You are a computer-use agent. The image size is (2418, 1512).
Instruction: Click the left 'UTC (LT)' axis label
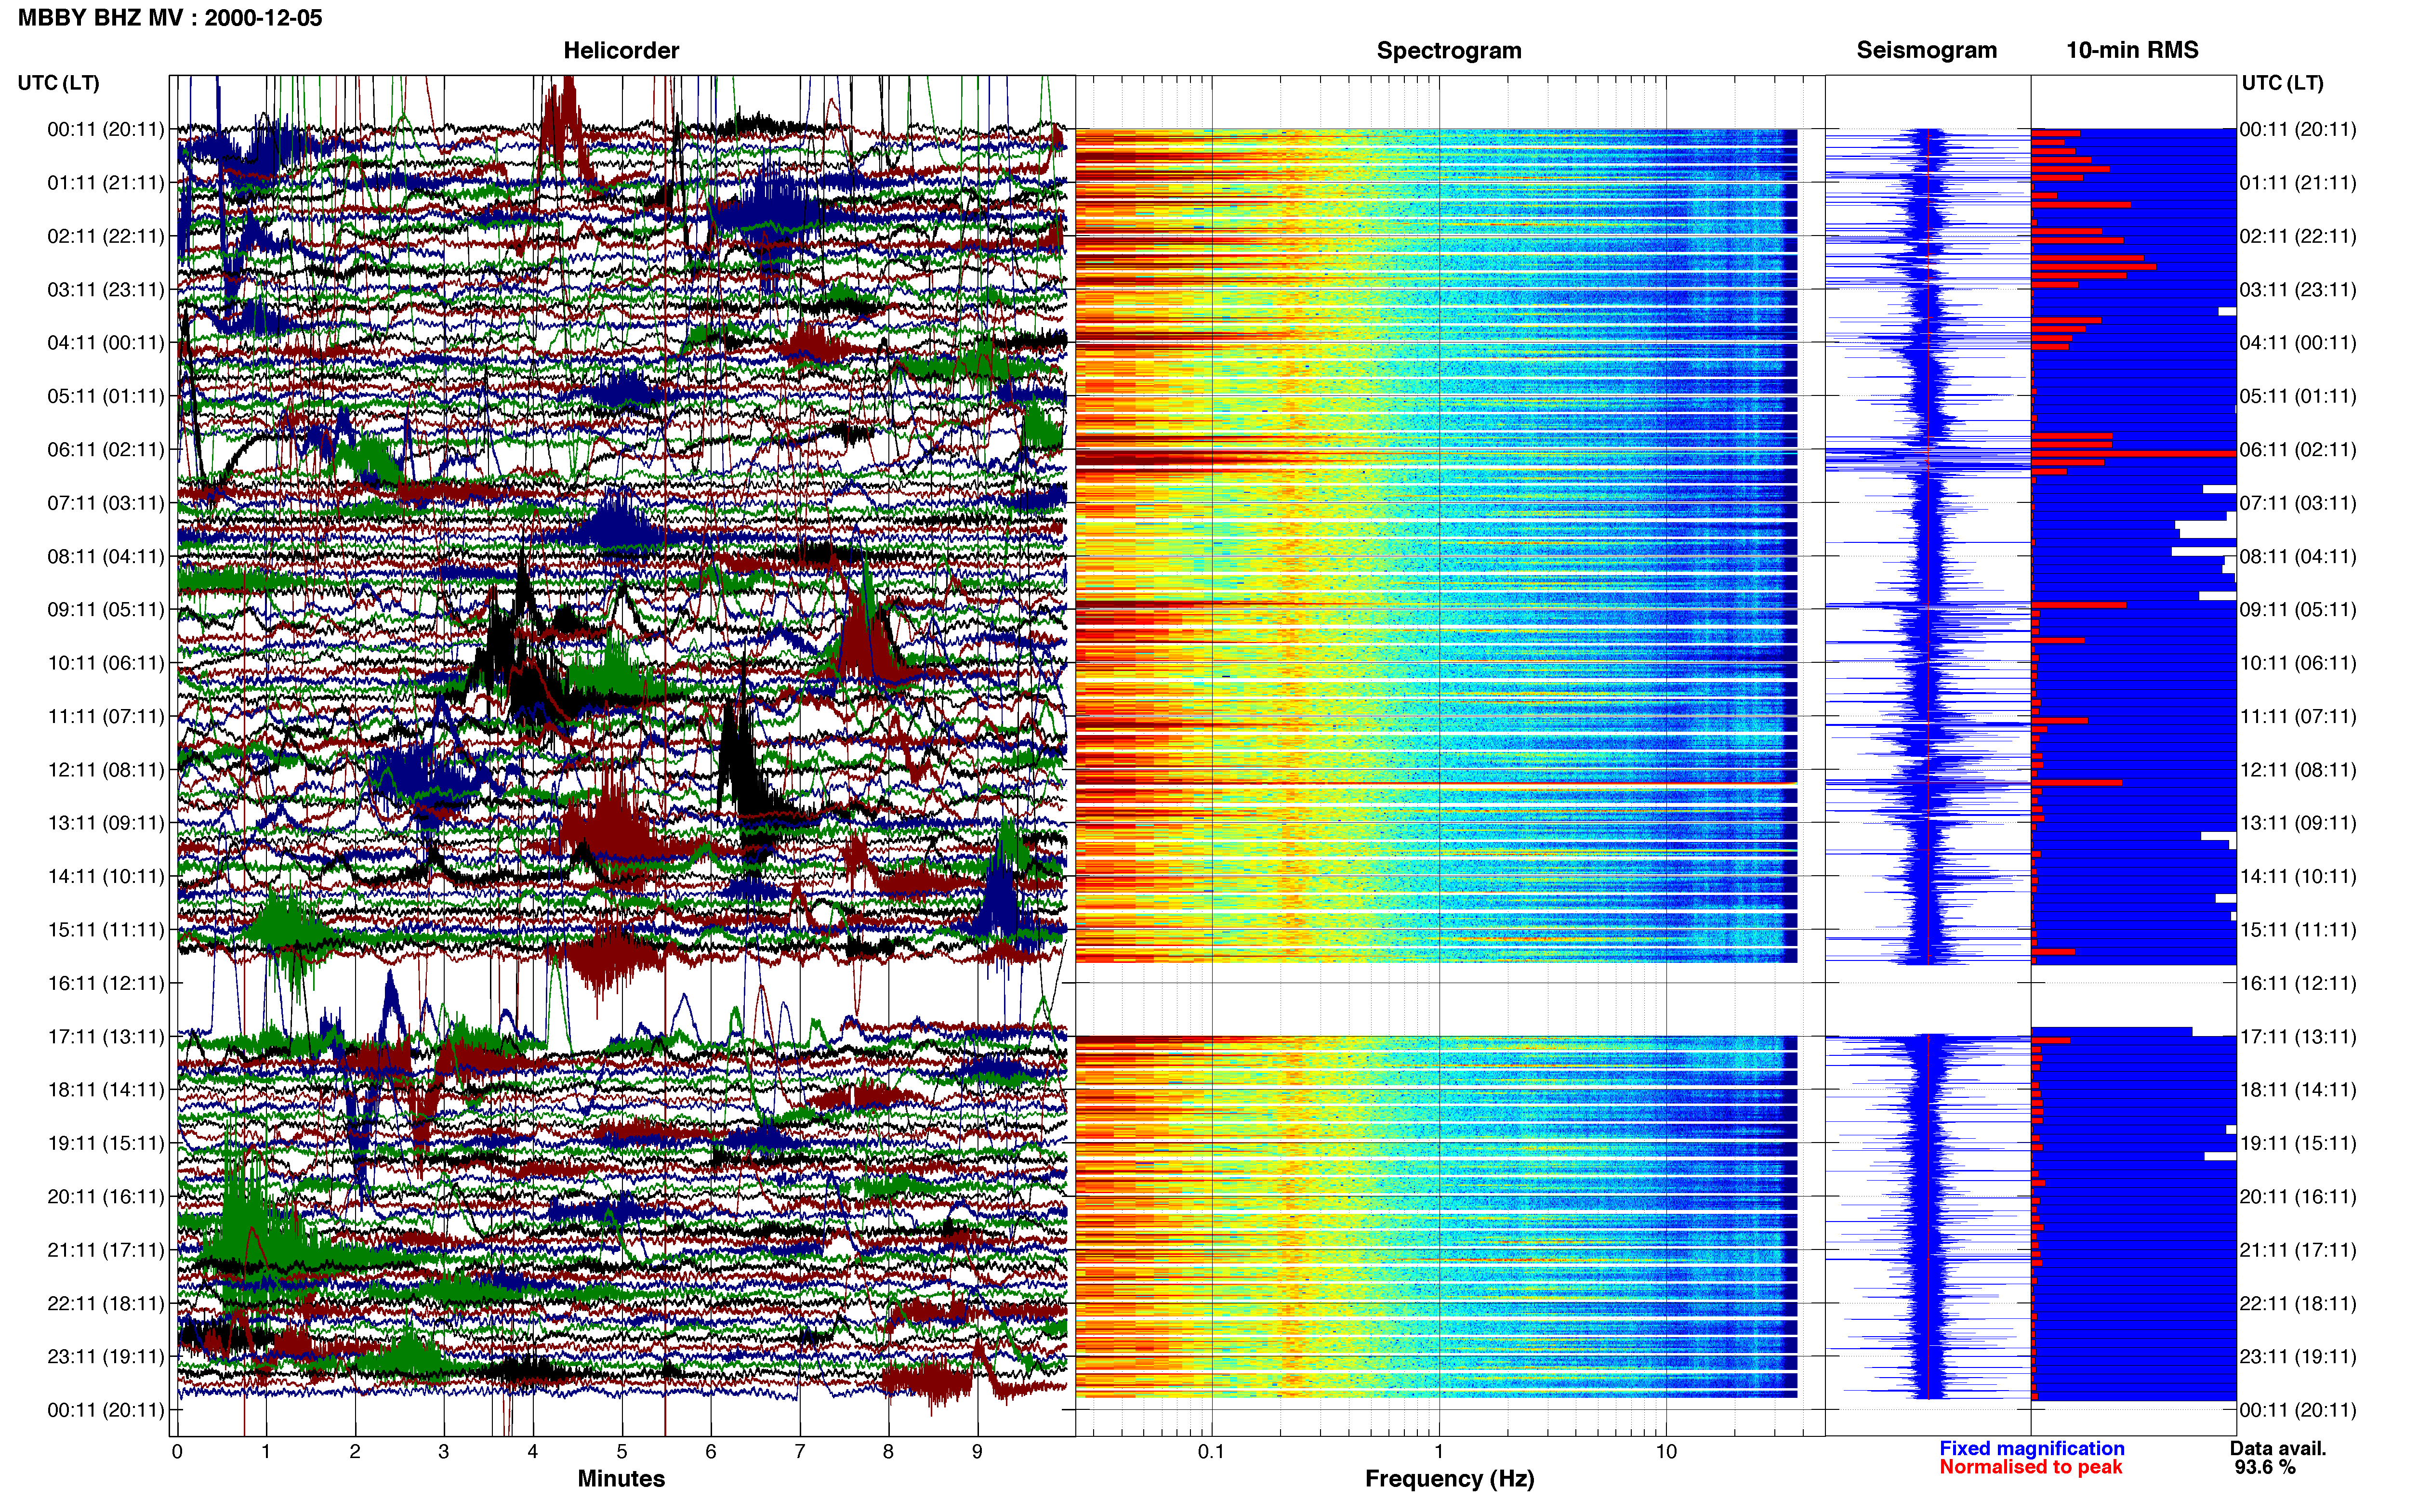(x=58, y=83)
